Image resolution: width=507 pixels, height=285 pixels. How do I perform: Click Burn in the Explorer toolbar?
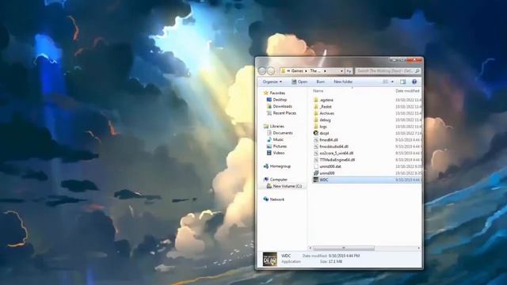click(320, 82)
